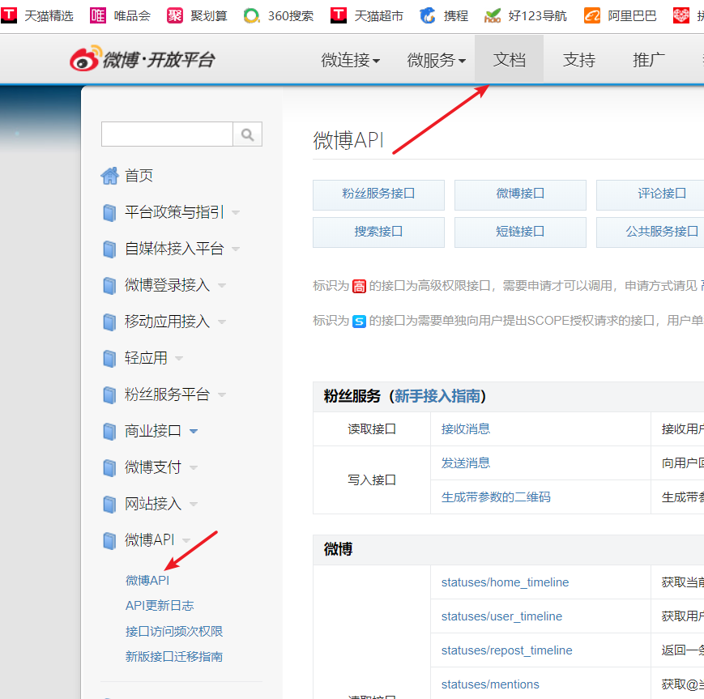
Task: Expand the 微博支付 sidebar arrow
Action: (x=194, y=467)
